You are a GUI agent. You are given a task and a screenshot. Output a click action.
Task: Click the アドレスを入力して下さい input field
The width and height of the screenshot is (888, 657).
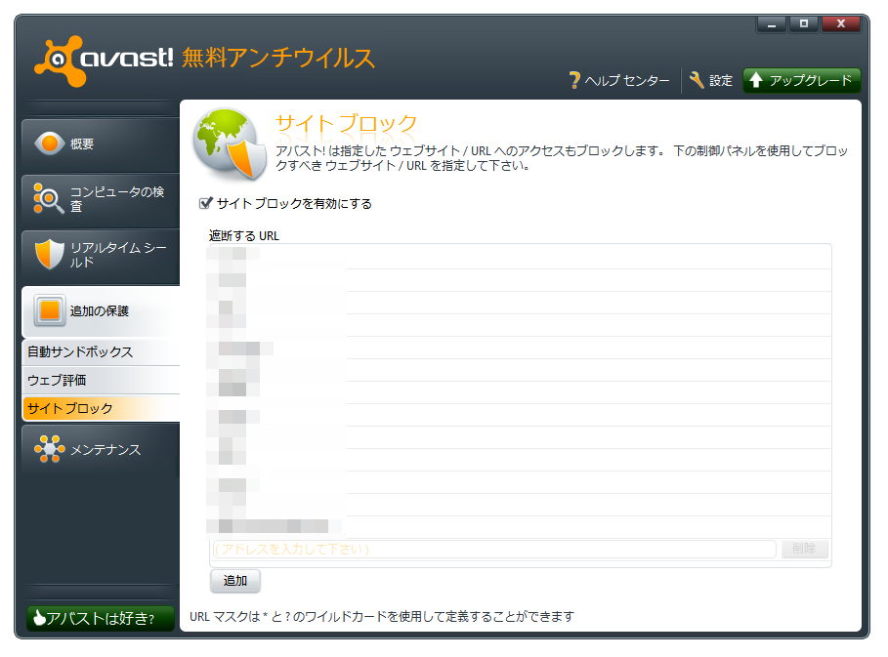click(494, 549)
